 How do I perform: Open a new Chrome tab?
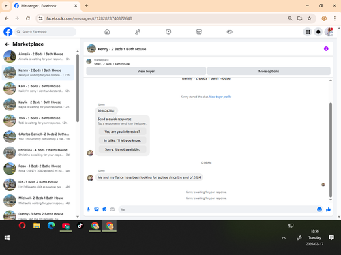[x=87, y=6]
